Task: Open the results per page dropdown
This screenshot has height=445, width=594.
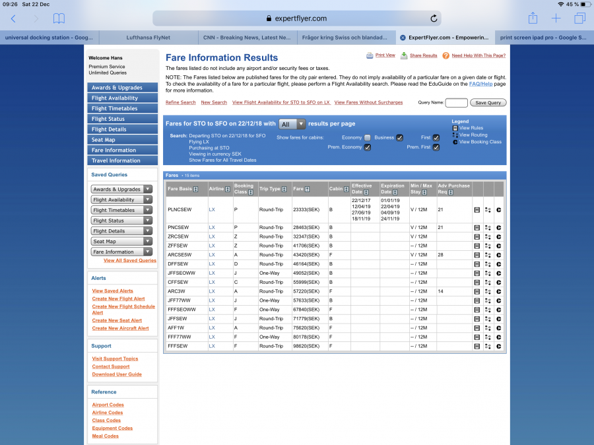Action: tap(292, 124)
